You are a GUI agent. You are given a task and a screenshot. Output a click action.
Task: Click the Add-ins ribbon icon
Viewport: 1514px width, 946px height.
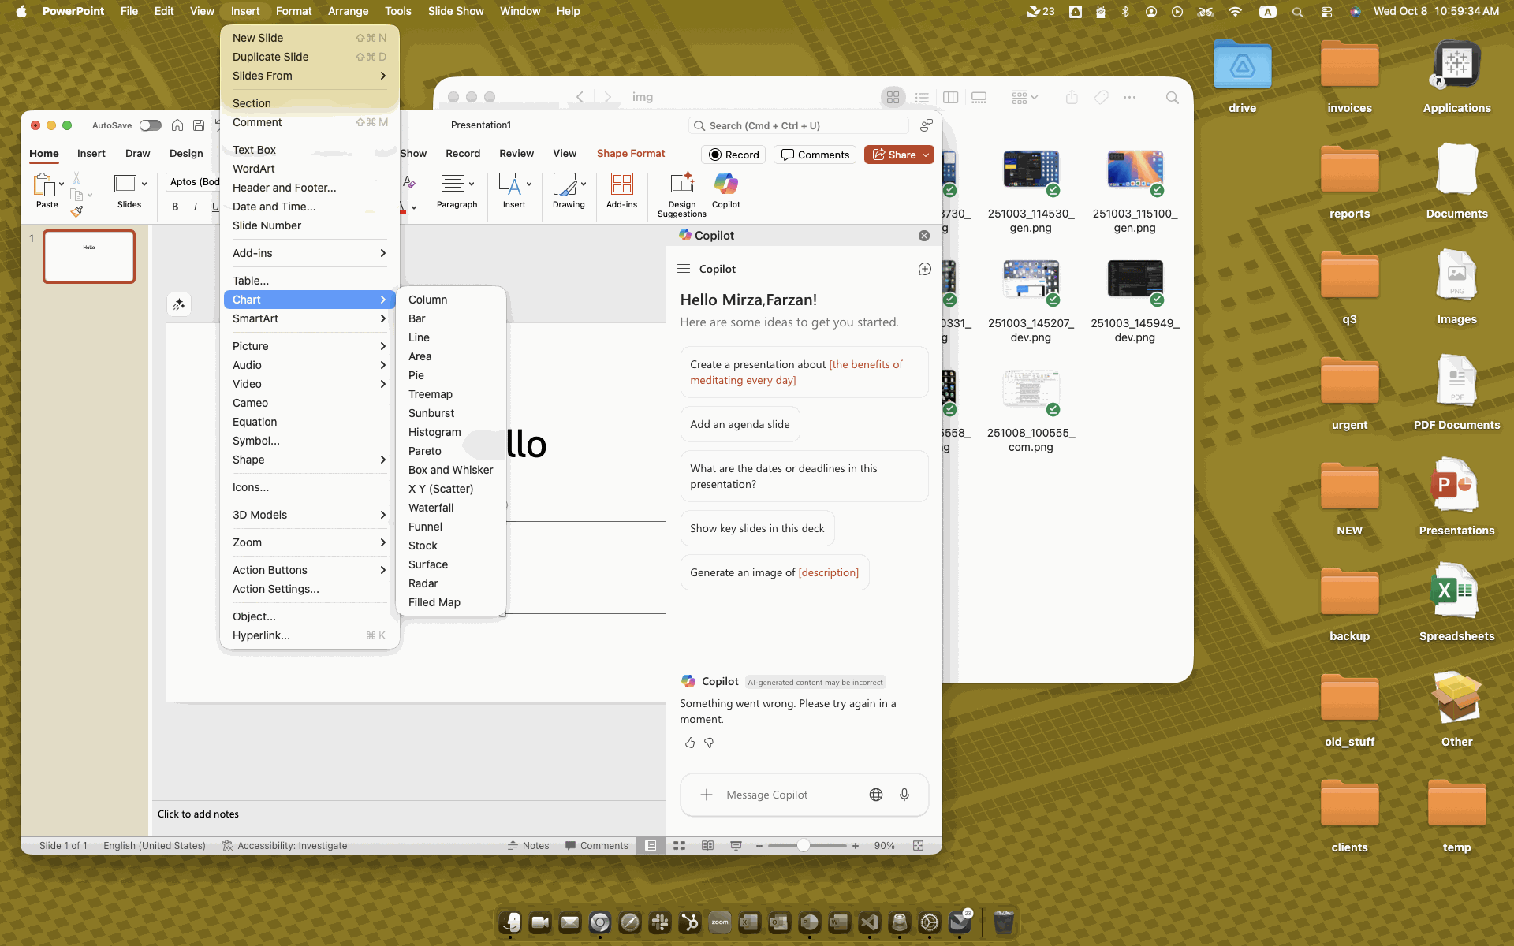point(621,186)
